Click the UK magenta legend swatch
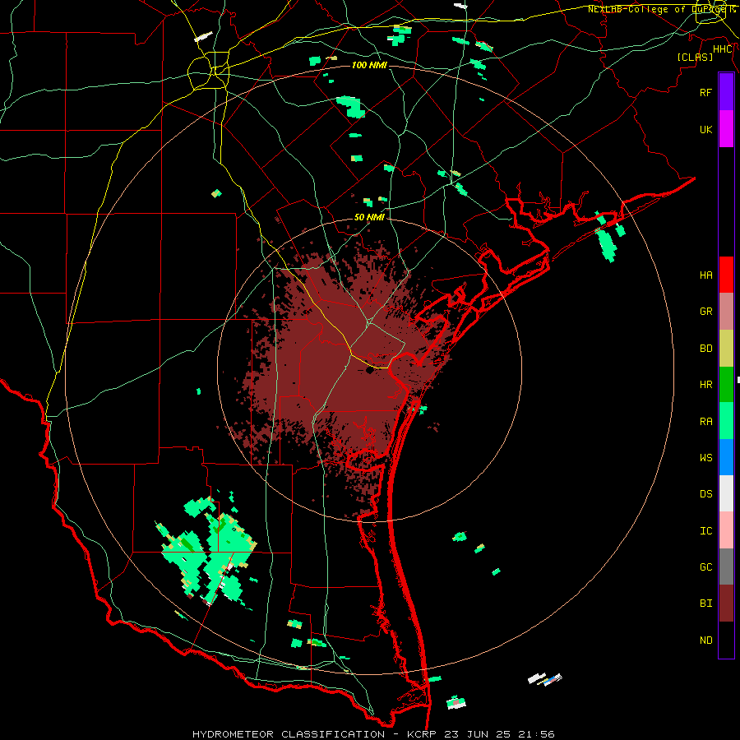740x740 pixels. pos(726,129)
